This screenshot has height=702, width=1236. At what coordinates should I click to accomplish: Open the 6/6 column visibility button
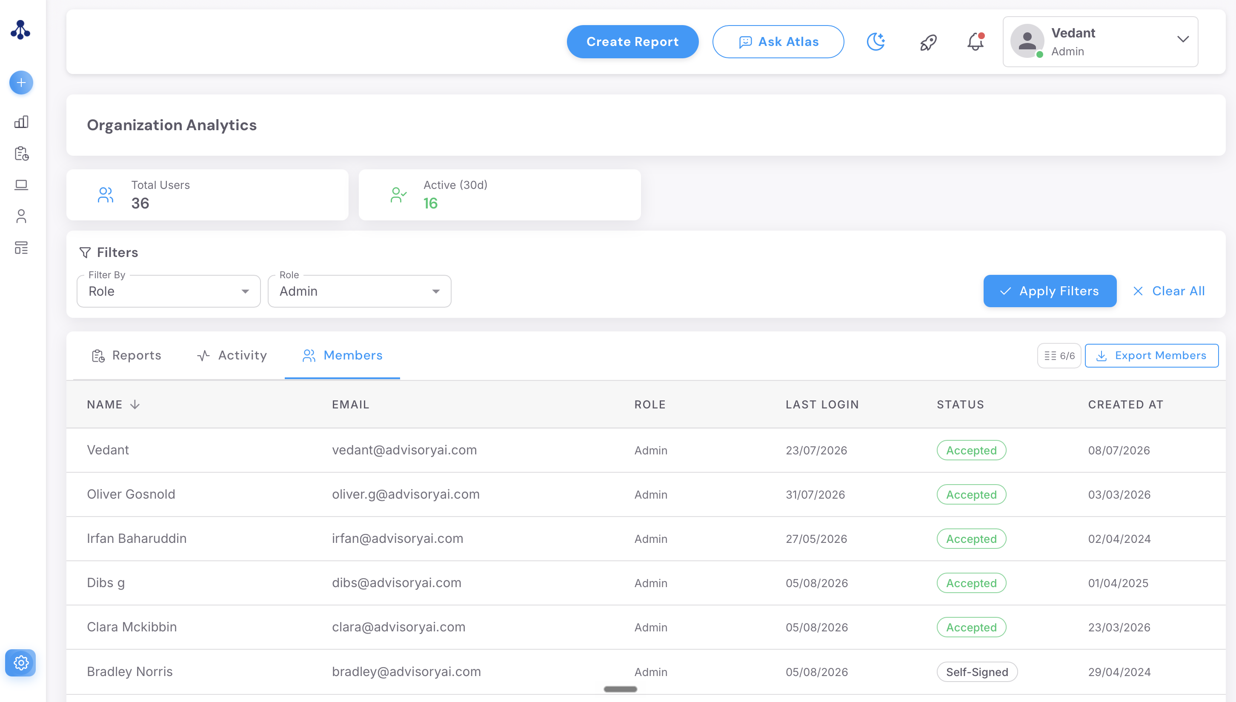(x=1059, y=356)
